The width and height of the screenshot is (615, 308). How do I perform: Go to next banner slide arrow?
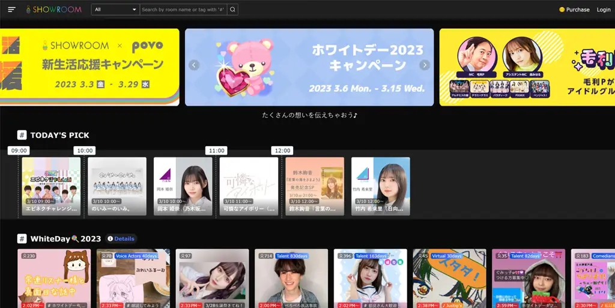(x=425, y=65)
